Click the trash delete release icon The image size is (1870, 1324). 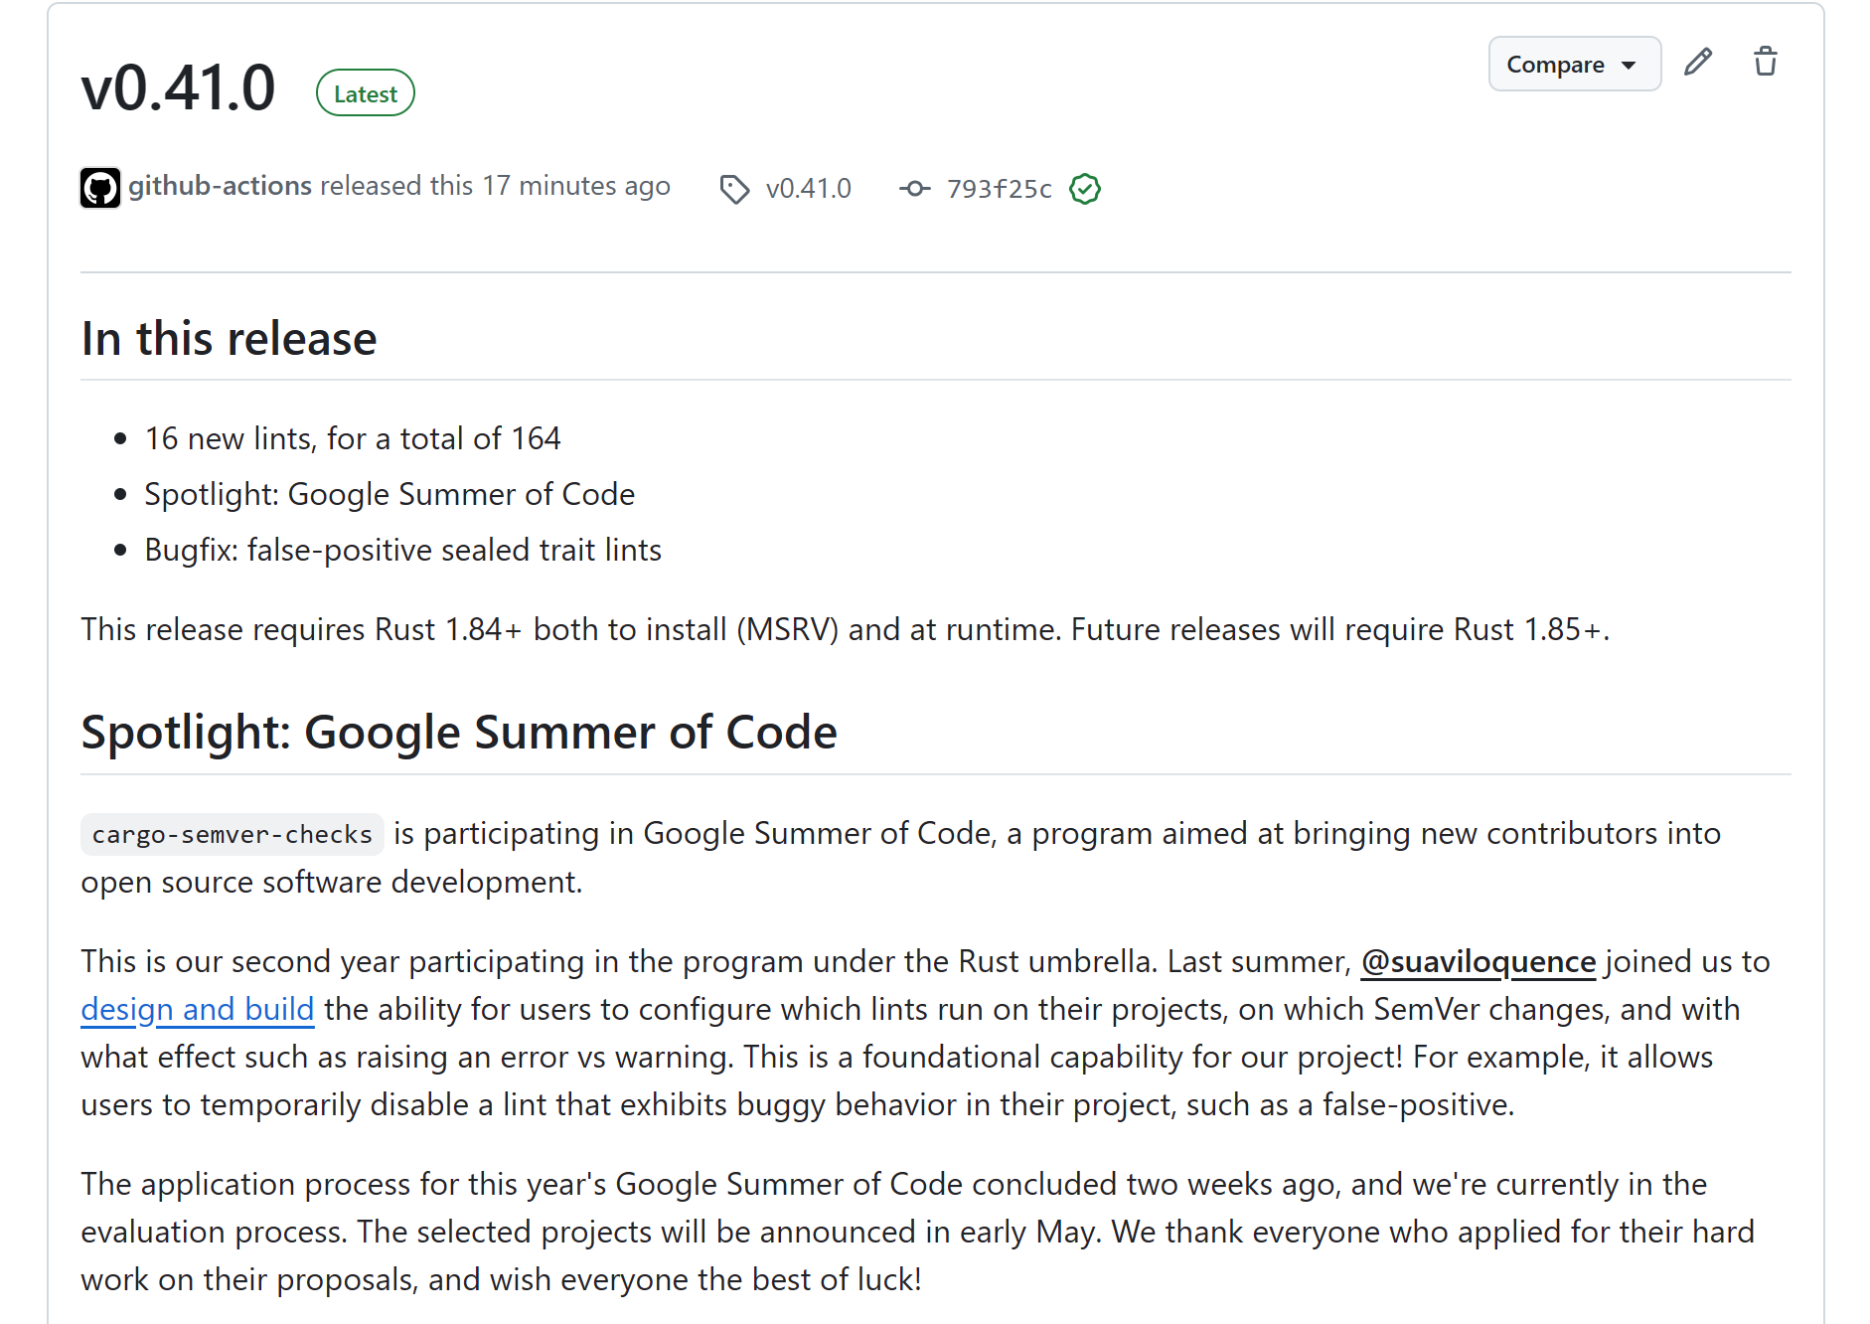point(1765,63)
